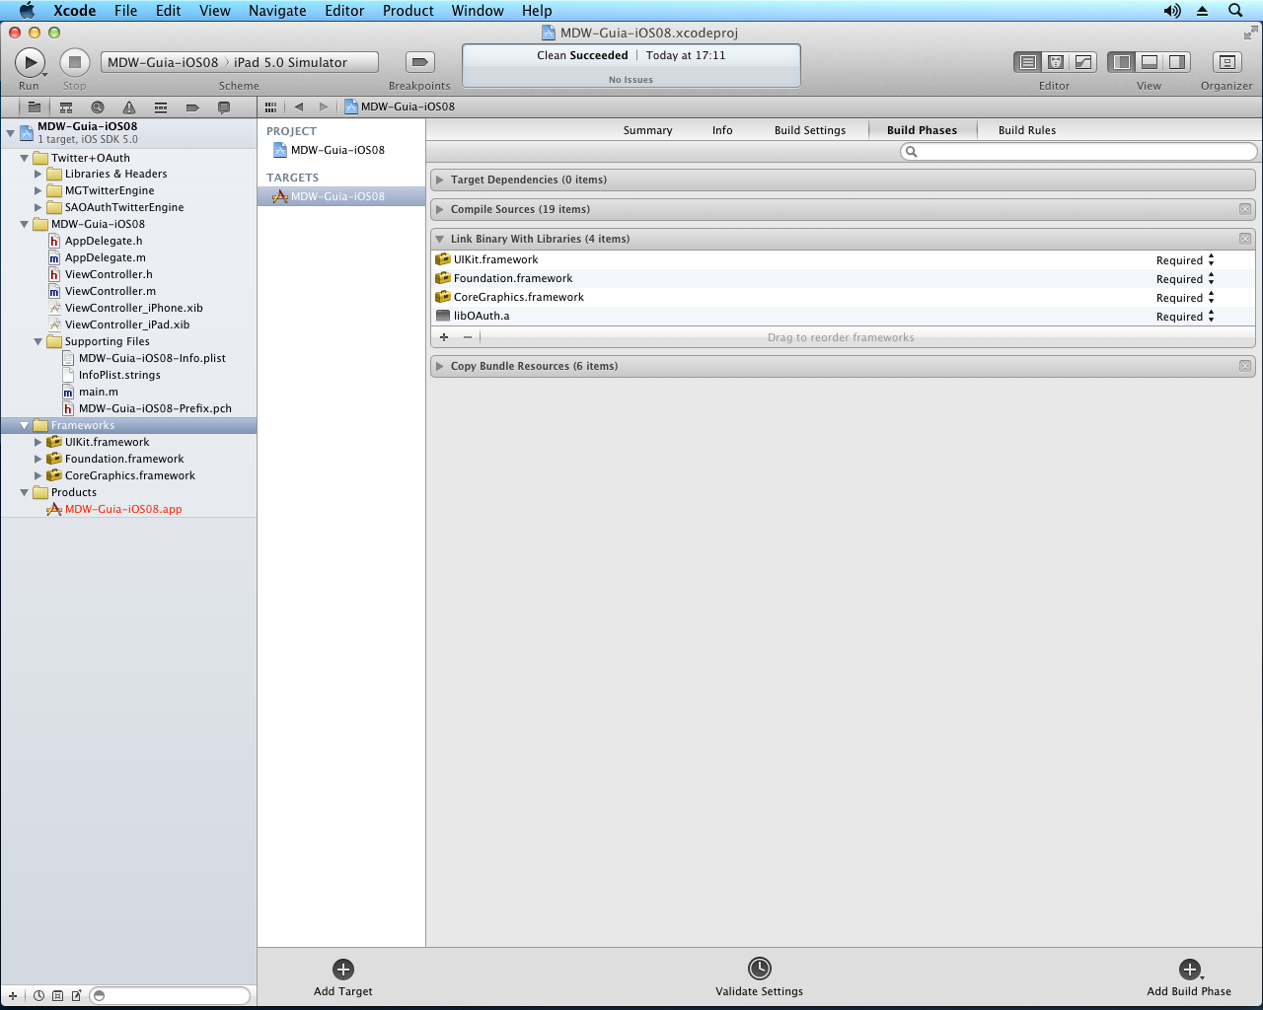Click the Add Build Phase button

1189,978
